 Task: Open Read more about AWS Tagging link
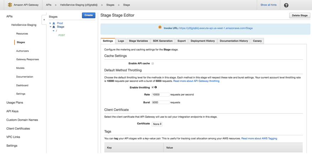[259, 138]
